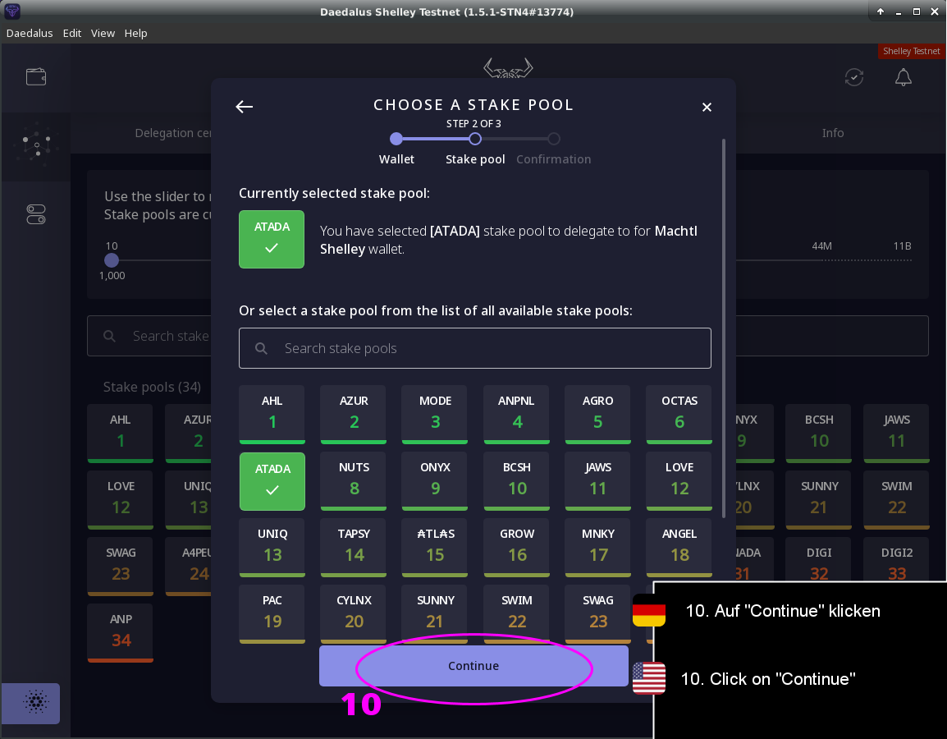Click the magnifier icon in the dialog search box

[x=261, y=348]
